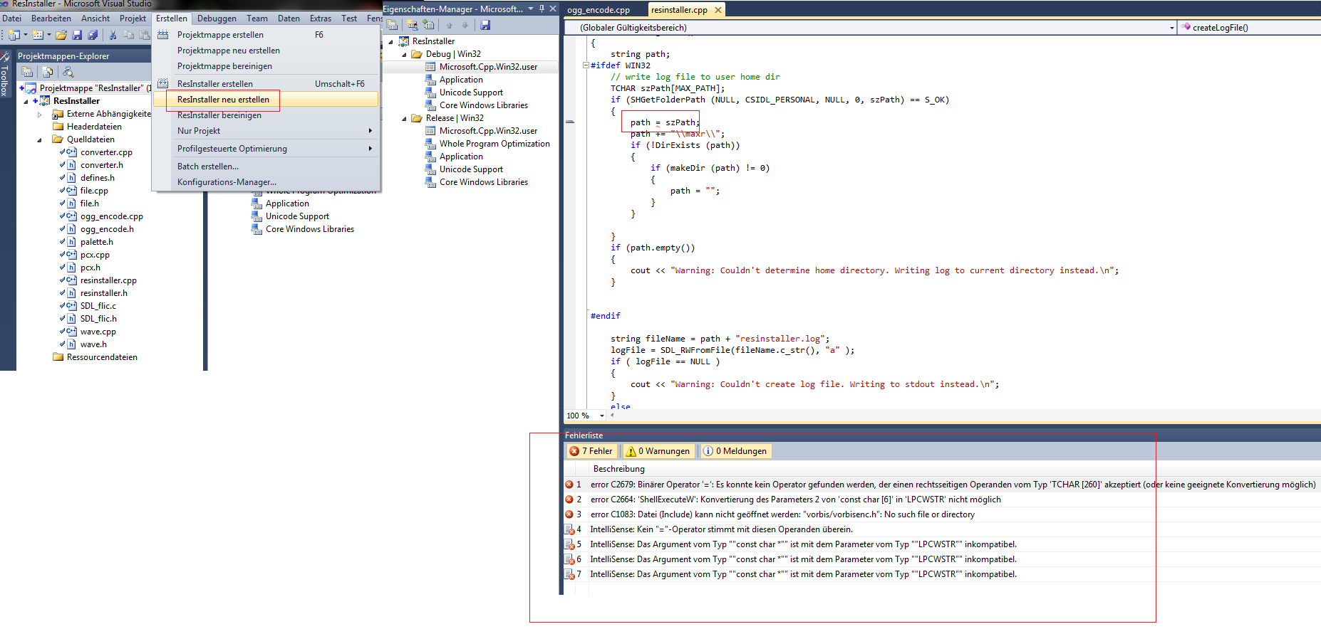Open the 100 % zoom dropdown
1321x629 pixels.
(602, 416)
